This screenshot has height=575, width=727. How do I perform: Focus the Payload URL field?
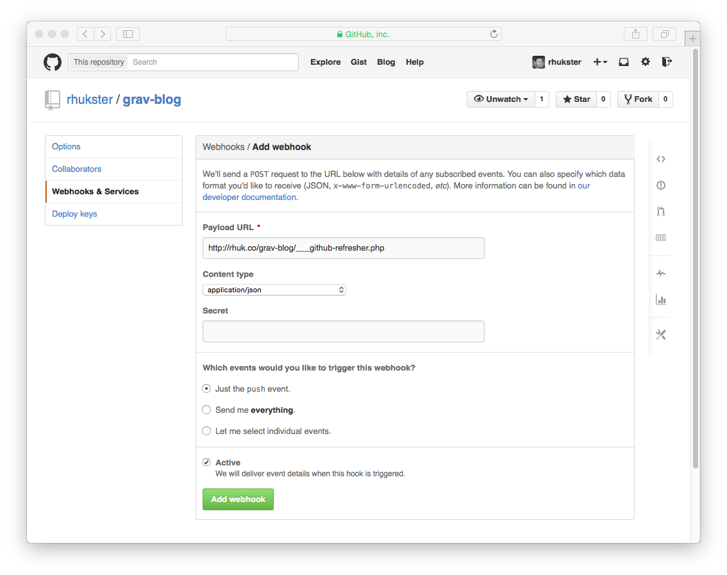pyautogui.click(x=344, y=248)
